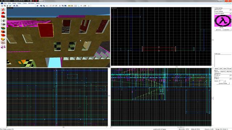Open the File menu
The width and height of the screenshot is (232, 130).
pyautogui.click(x=5, y=3)
